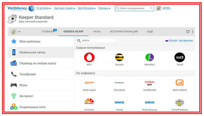Open the three-dot more options menu

click(192, 32)
